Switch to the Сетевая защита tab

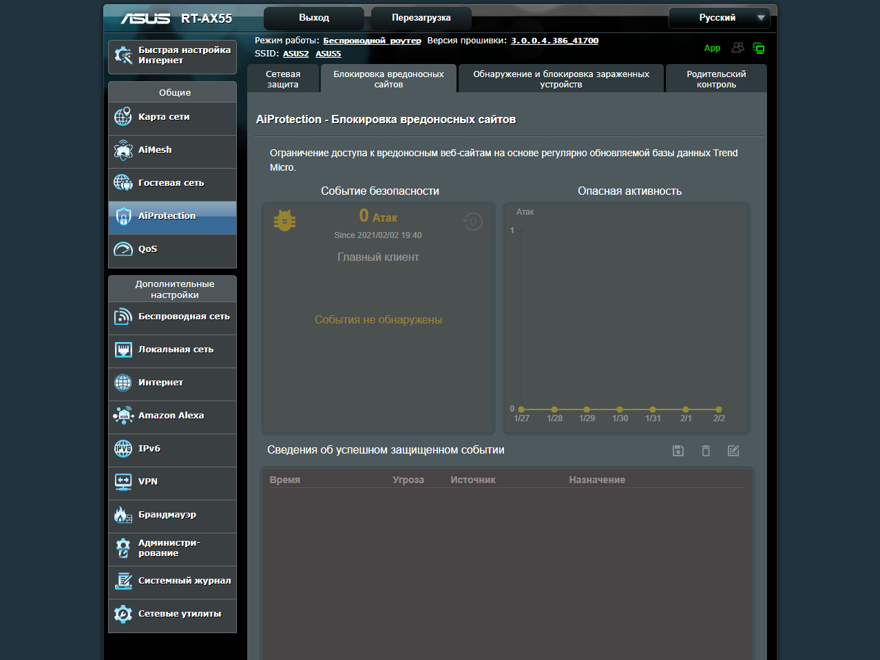[283, 79]
